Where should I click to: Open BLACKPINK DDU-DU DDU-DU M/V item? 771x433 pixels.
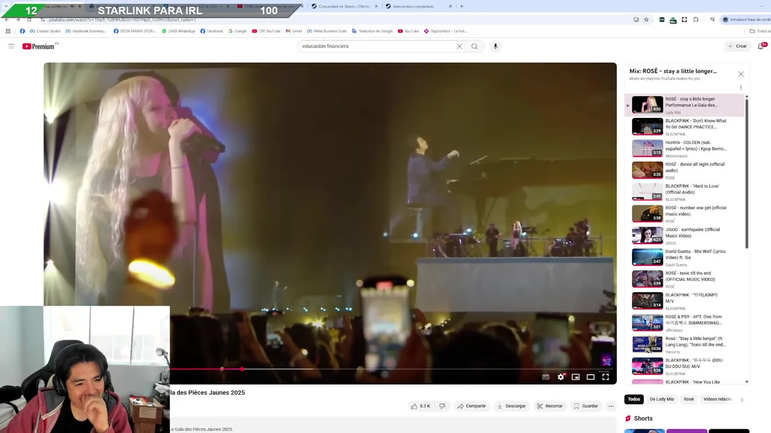(685, 366)
